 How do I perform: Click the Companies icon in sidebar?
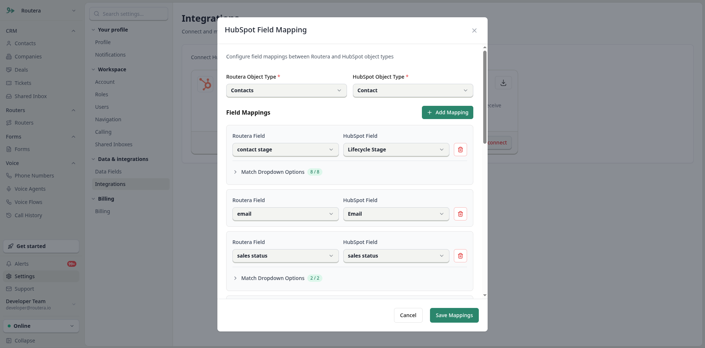point(9,57)
